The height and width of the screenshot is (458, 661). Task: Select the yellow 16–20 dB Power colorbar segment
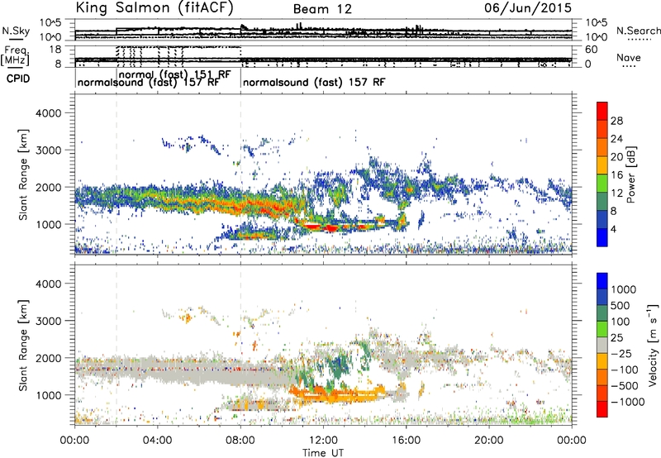pyautogui.click(x=602, y=165)
